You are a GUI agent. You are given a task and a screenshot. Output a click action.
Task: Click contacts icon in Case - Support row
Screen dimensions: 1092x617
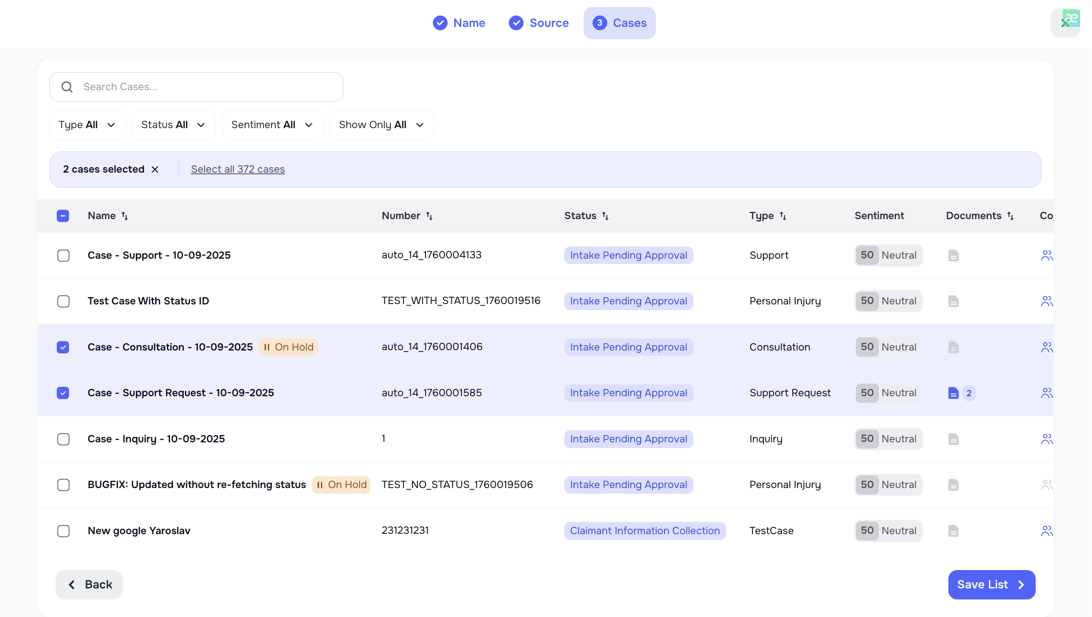tap(1046, 255)
